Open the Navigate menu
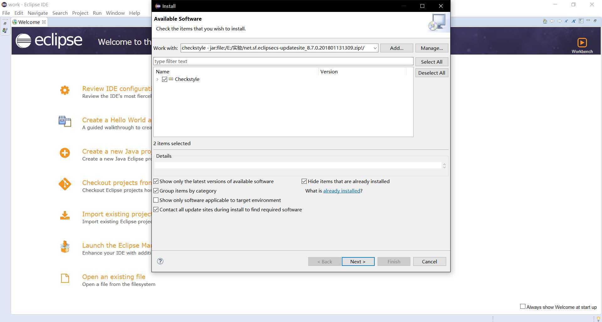The image size is (602, 322). 38,13
